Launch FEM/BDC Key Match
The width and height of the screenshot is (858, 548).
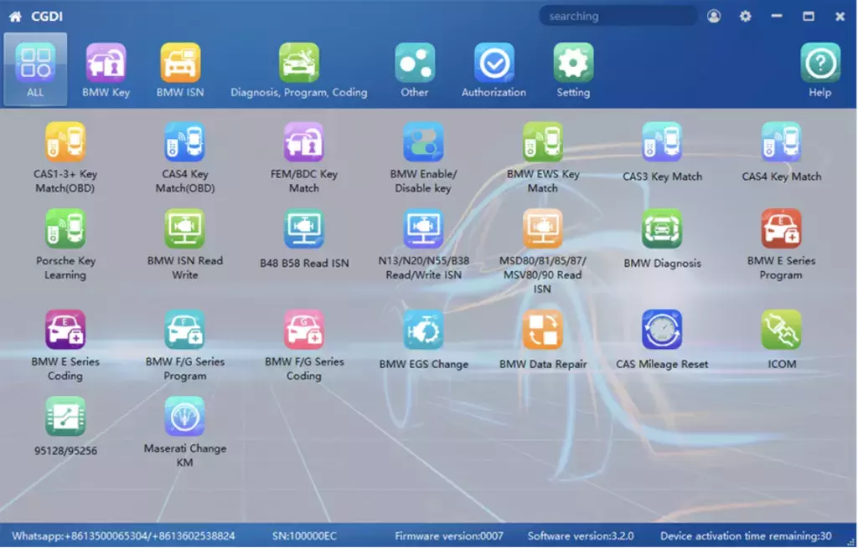(303, 142)
